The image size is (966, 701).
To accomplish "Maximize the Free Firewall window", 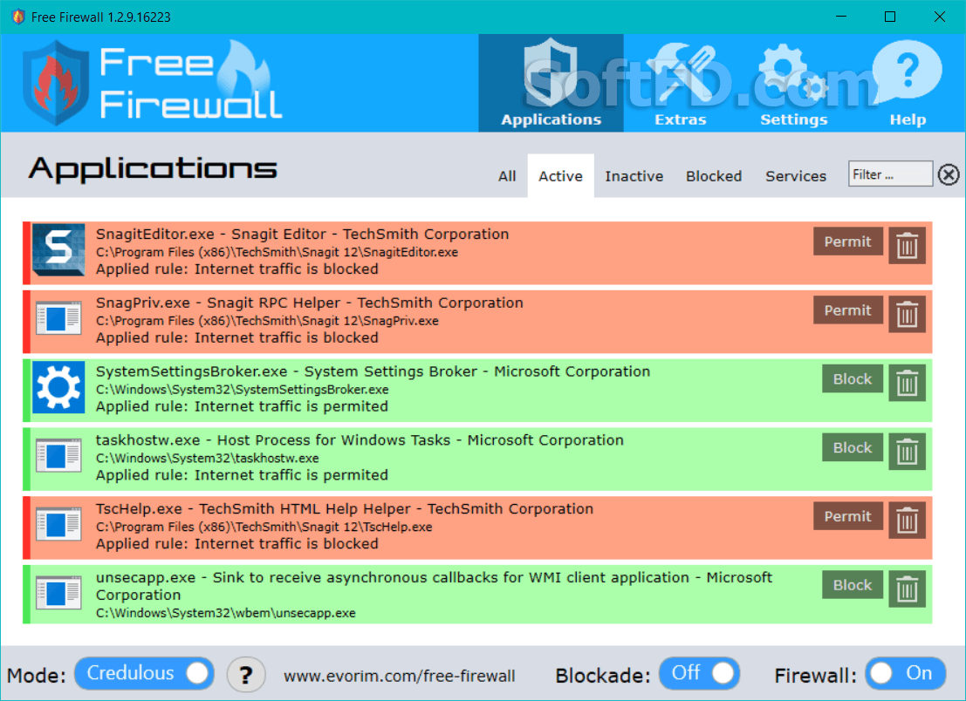I will coord(890,17).
